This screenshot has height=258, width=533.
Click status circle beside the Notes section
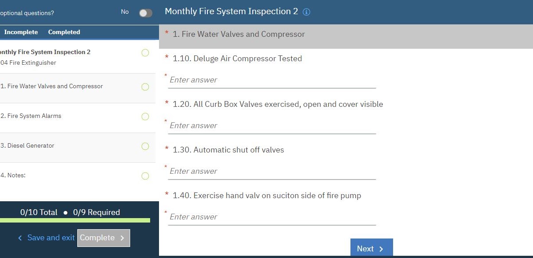tap(145, 176)
